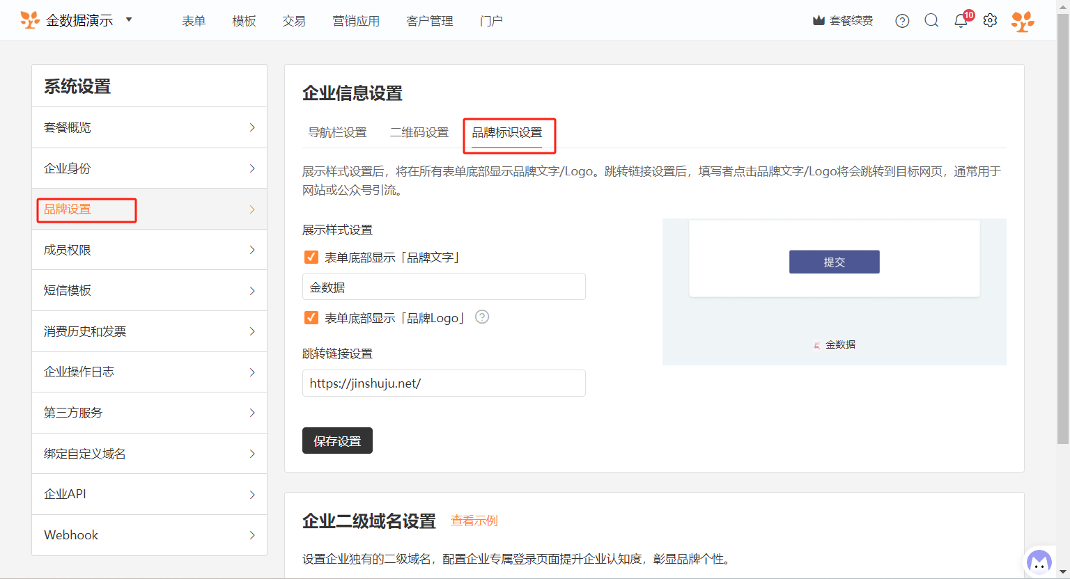This screenshot has height=579, width=1070.
Task: Click the 系统设置 sidebar heading
Action: (x=77, y=86)
